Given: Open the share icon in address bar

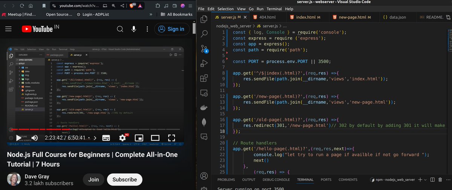Looking at the screenshot, I should click(122, 6).
